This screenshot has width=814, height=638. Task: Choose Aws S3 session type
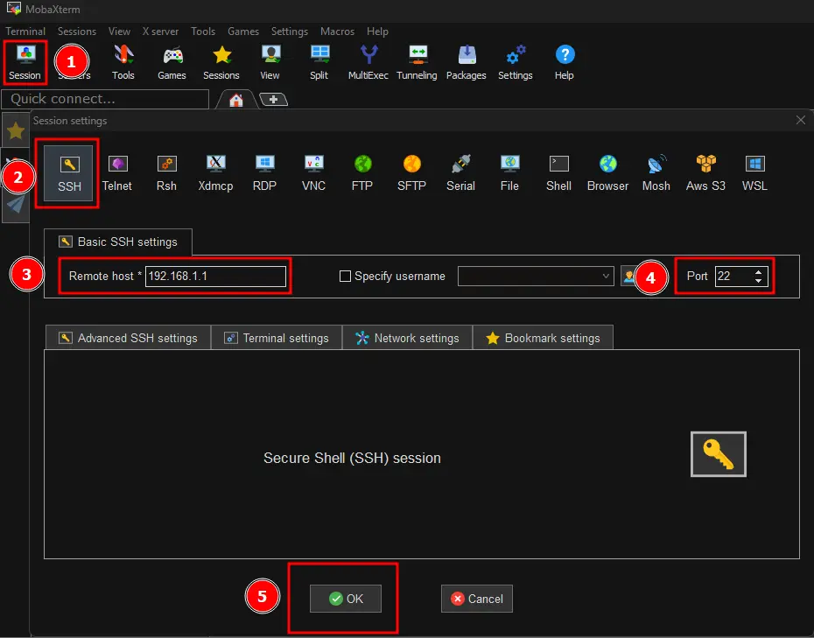[x=705, y=173]
